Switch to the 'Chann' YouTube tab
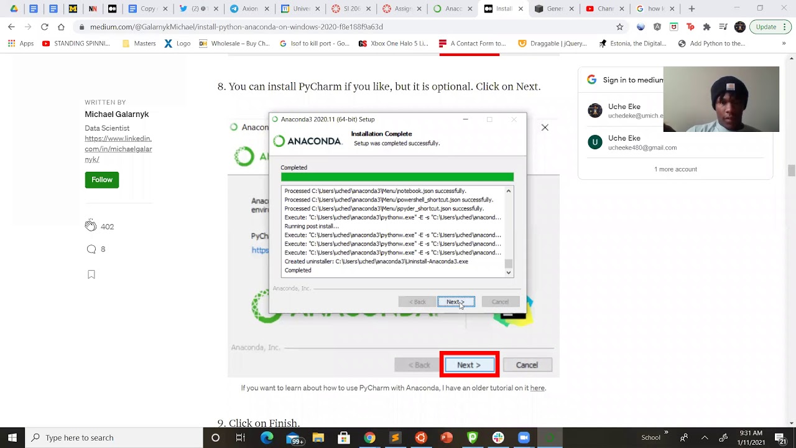The width and height of the screenshot is (796, 448). tap(604, 9)
